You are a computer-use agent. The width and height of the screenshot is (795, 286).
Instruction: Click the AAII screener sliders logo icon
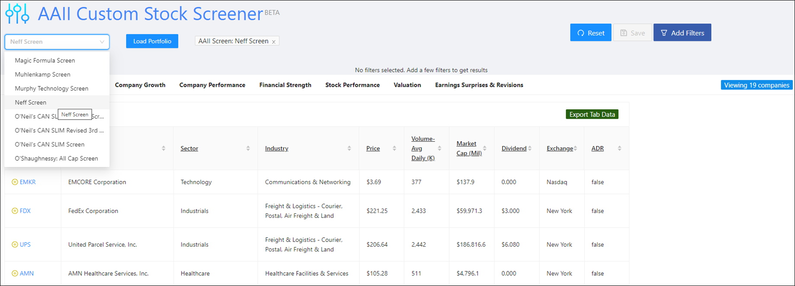(x=17, y=14)
